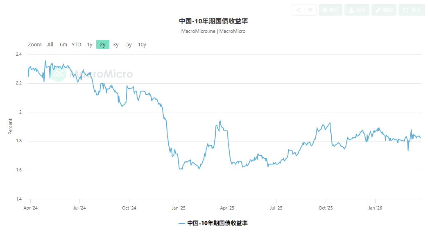Set zoom range to 6m
The width and height of the screenshot is (428, 235).
point(63,45)
